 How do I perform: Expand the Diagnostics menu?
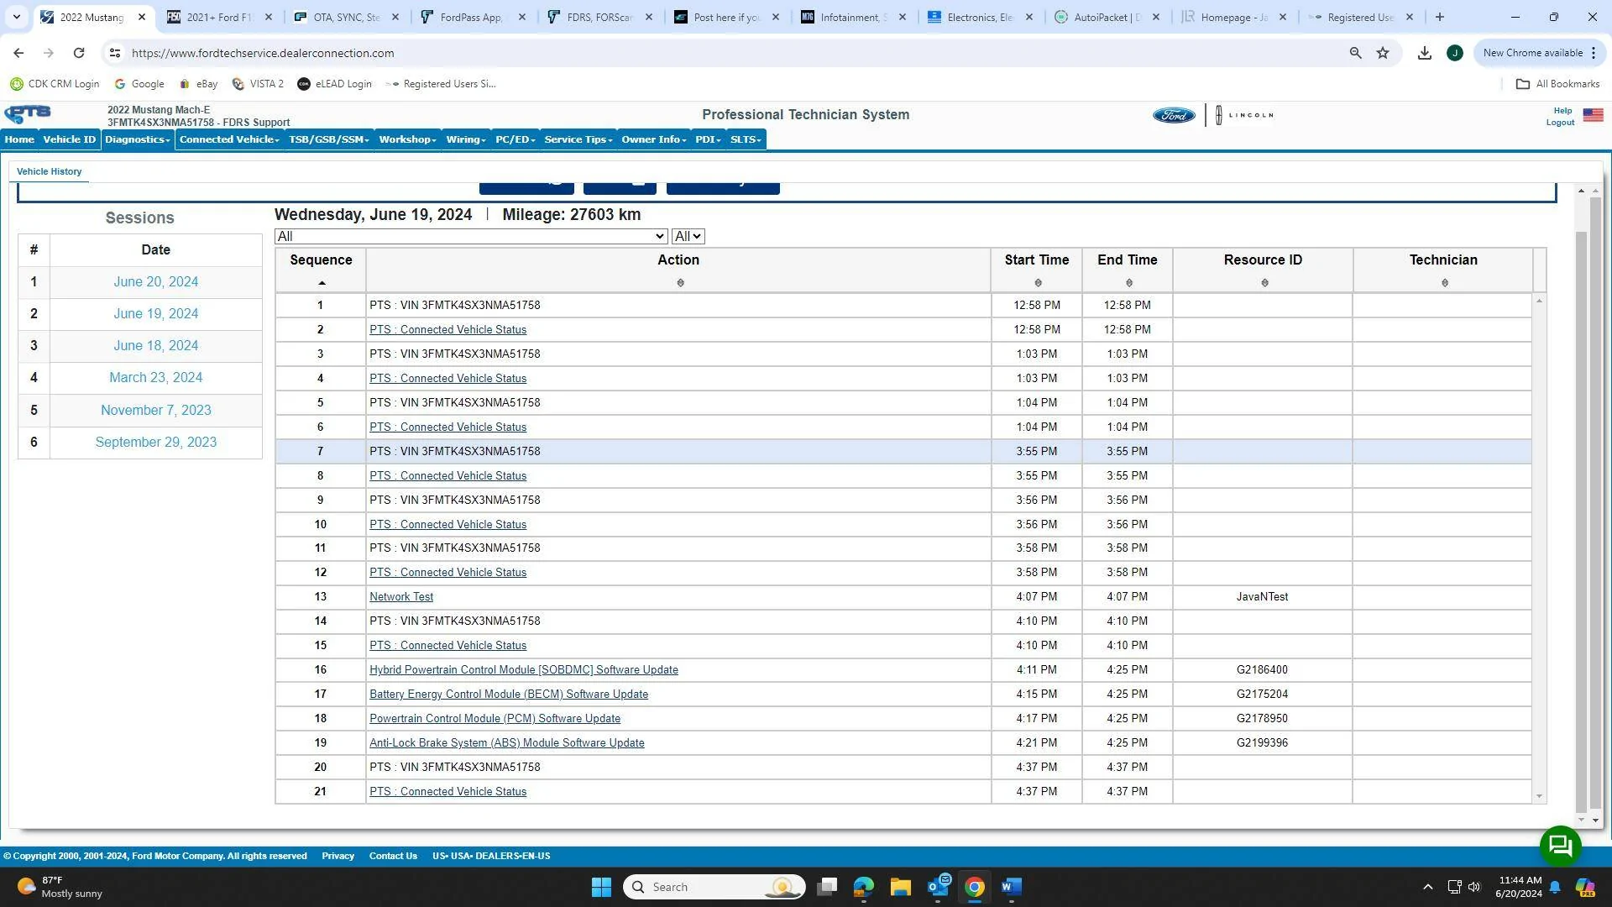click(138, 139)
